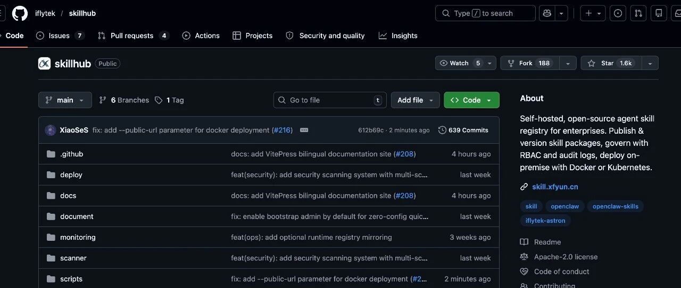This screenshot has height=288, width=681.
Task: View the 6 Branches link
Action: coord(124,100)
